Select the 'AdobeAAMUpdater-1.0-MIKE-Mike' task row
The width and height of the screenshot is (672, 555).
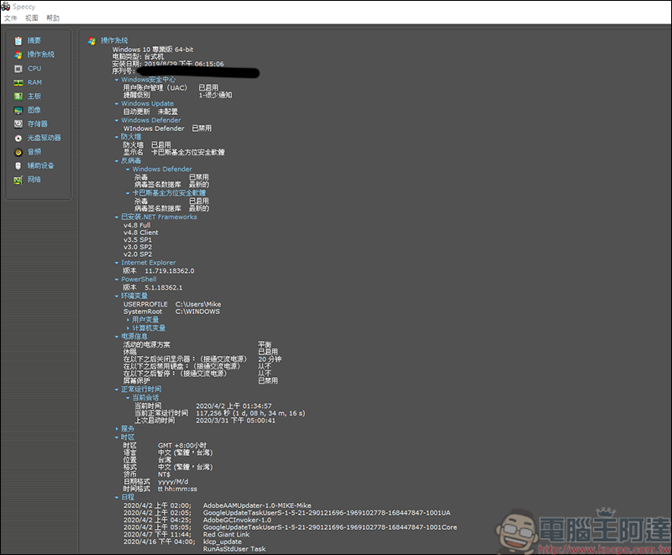[x=257, y=505]
